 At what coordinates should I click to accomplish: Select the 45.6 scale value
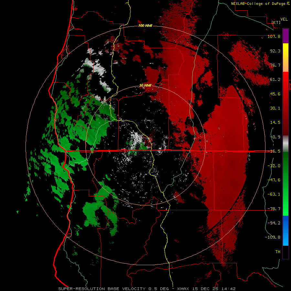click(x=275, y=94)
